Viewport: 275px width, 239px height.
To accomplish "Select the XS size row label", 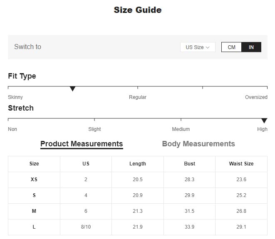I will point(34,180).
